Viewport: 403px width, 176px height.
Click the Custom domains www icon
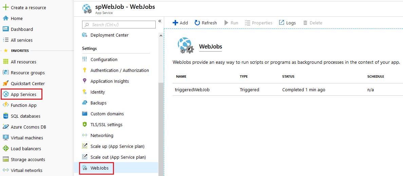point(84,114)
